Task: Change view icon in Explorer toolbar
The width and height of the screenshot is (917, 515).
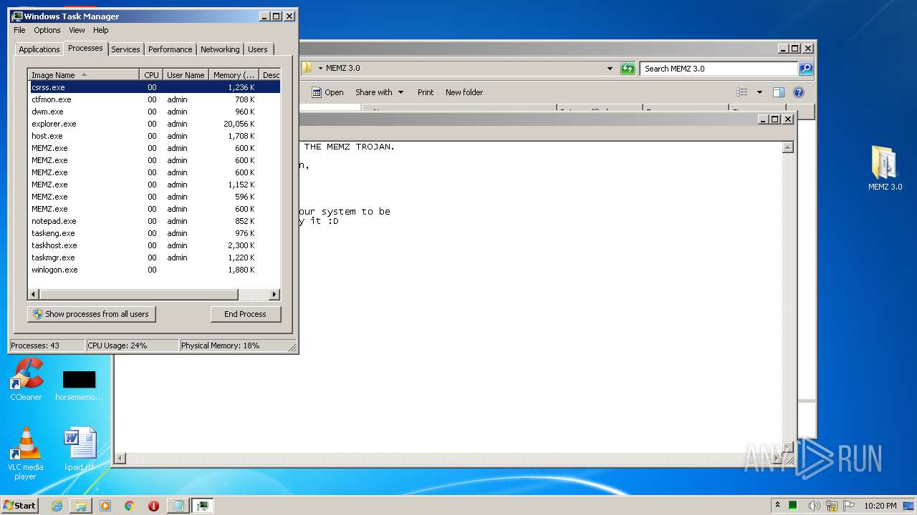Action: 742,92
